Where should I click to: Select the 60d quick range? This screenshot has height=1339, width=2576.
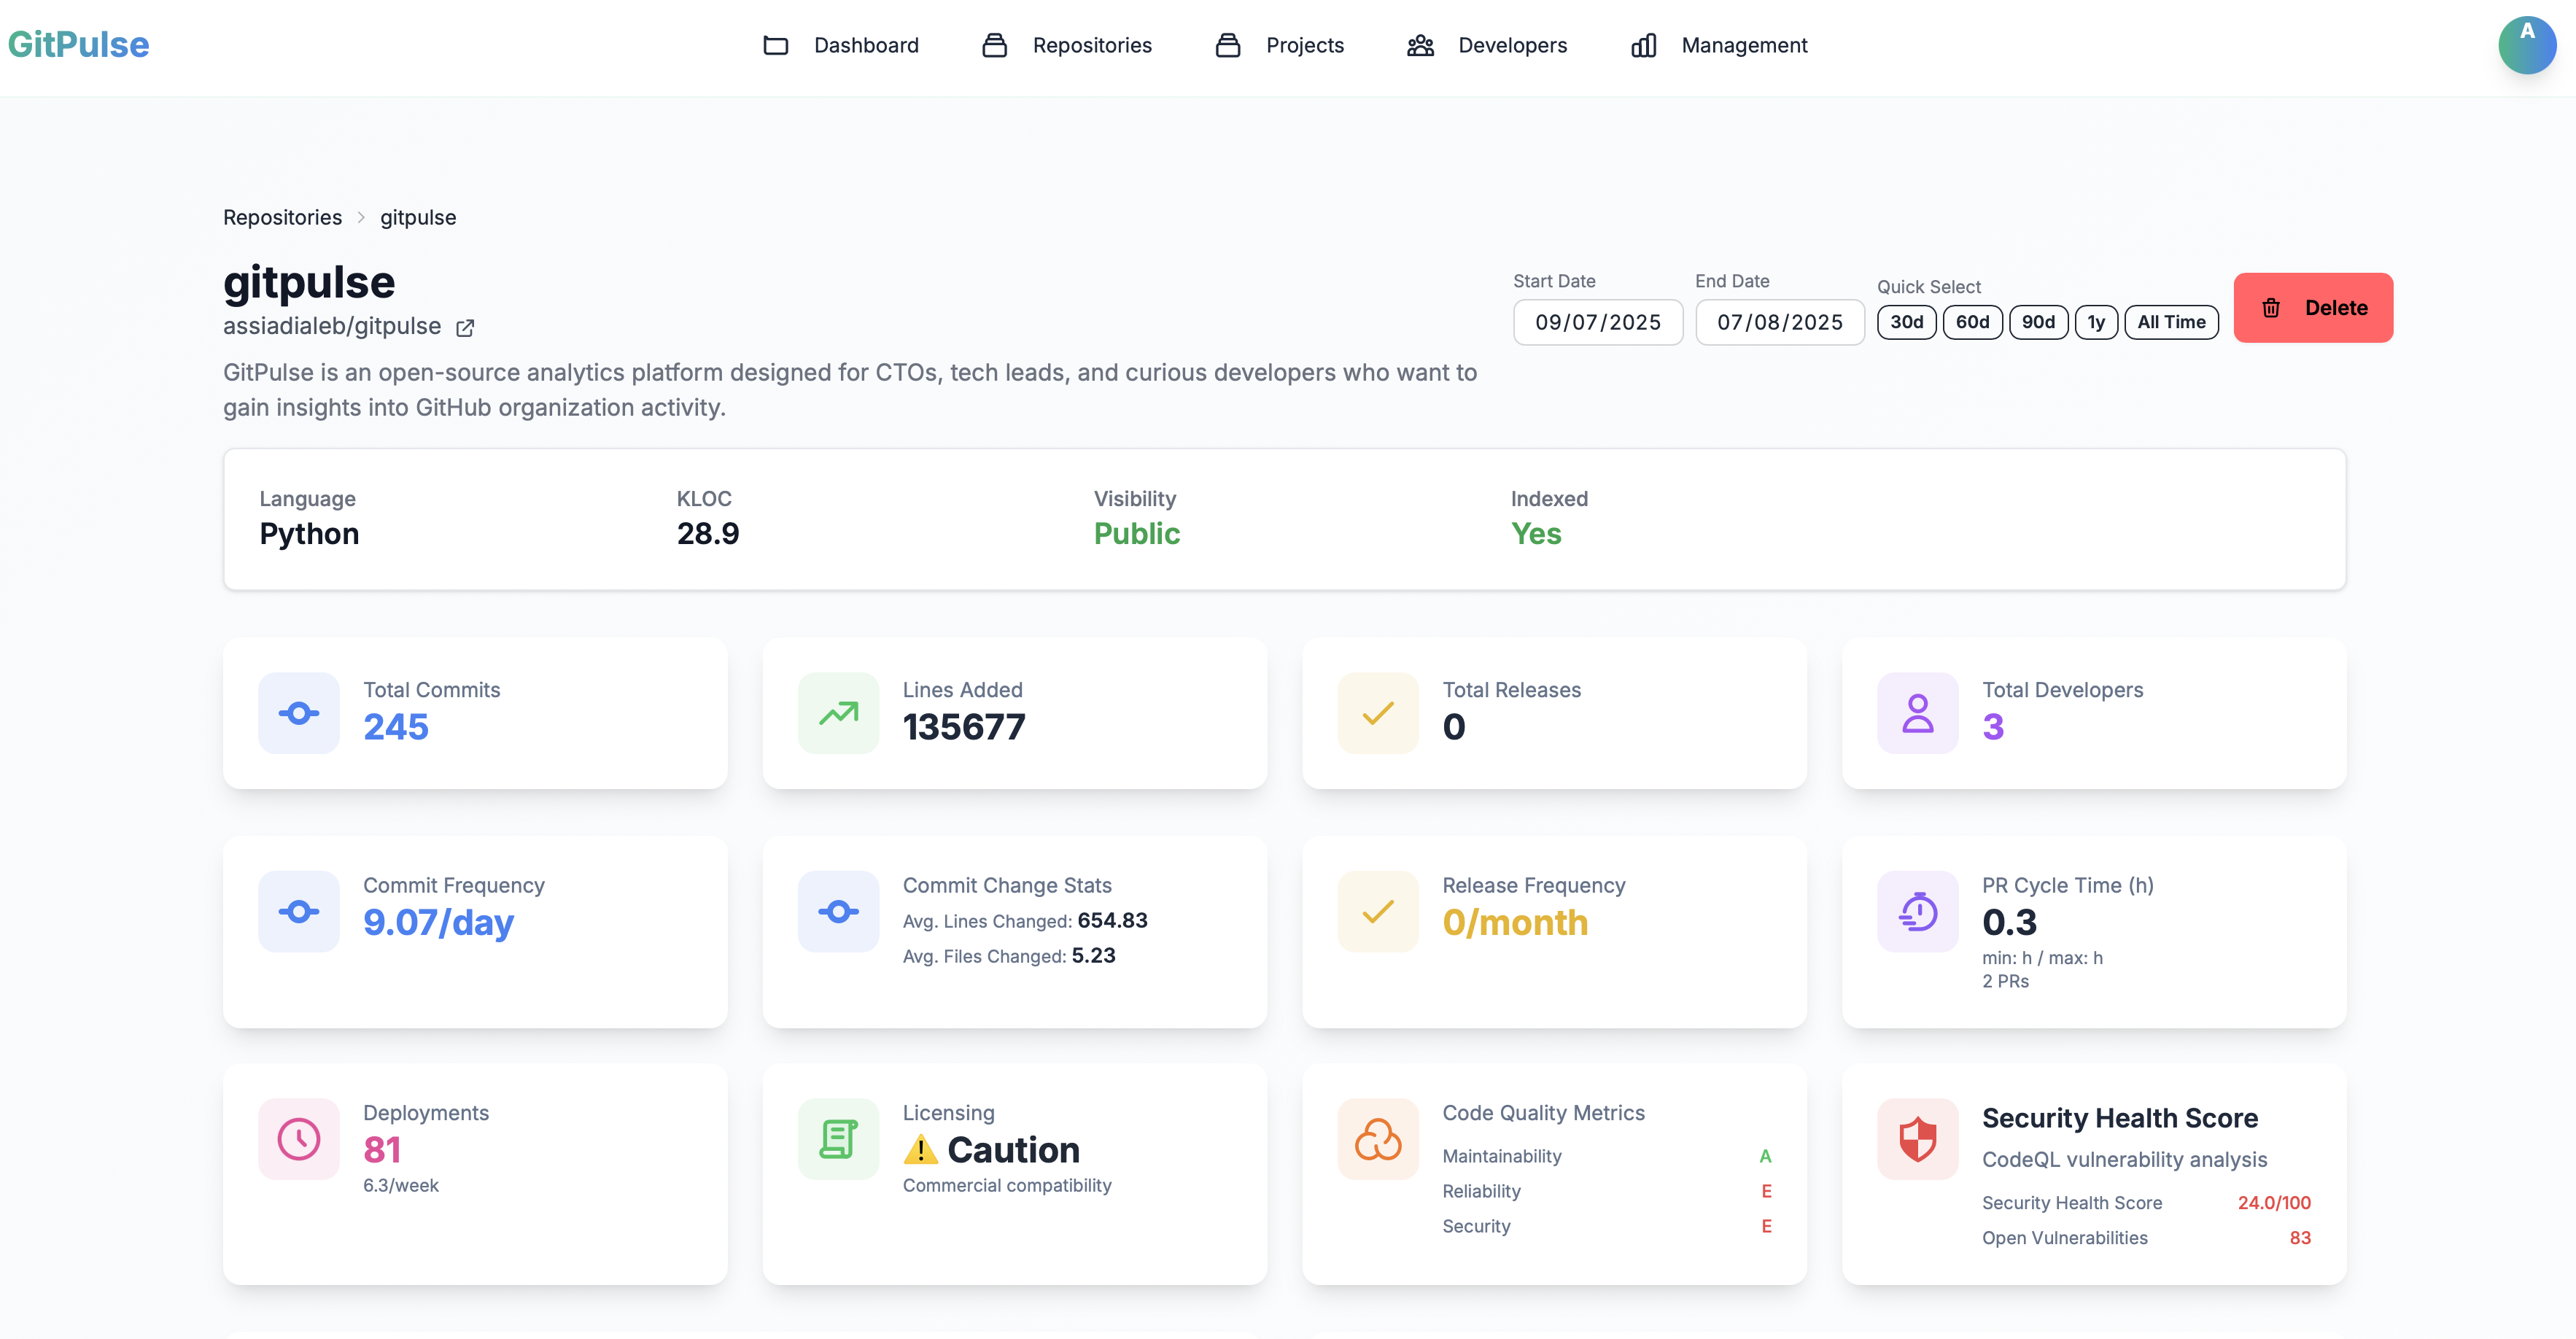tap(1972, 322)
